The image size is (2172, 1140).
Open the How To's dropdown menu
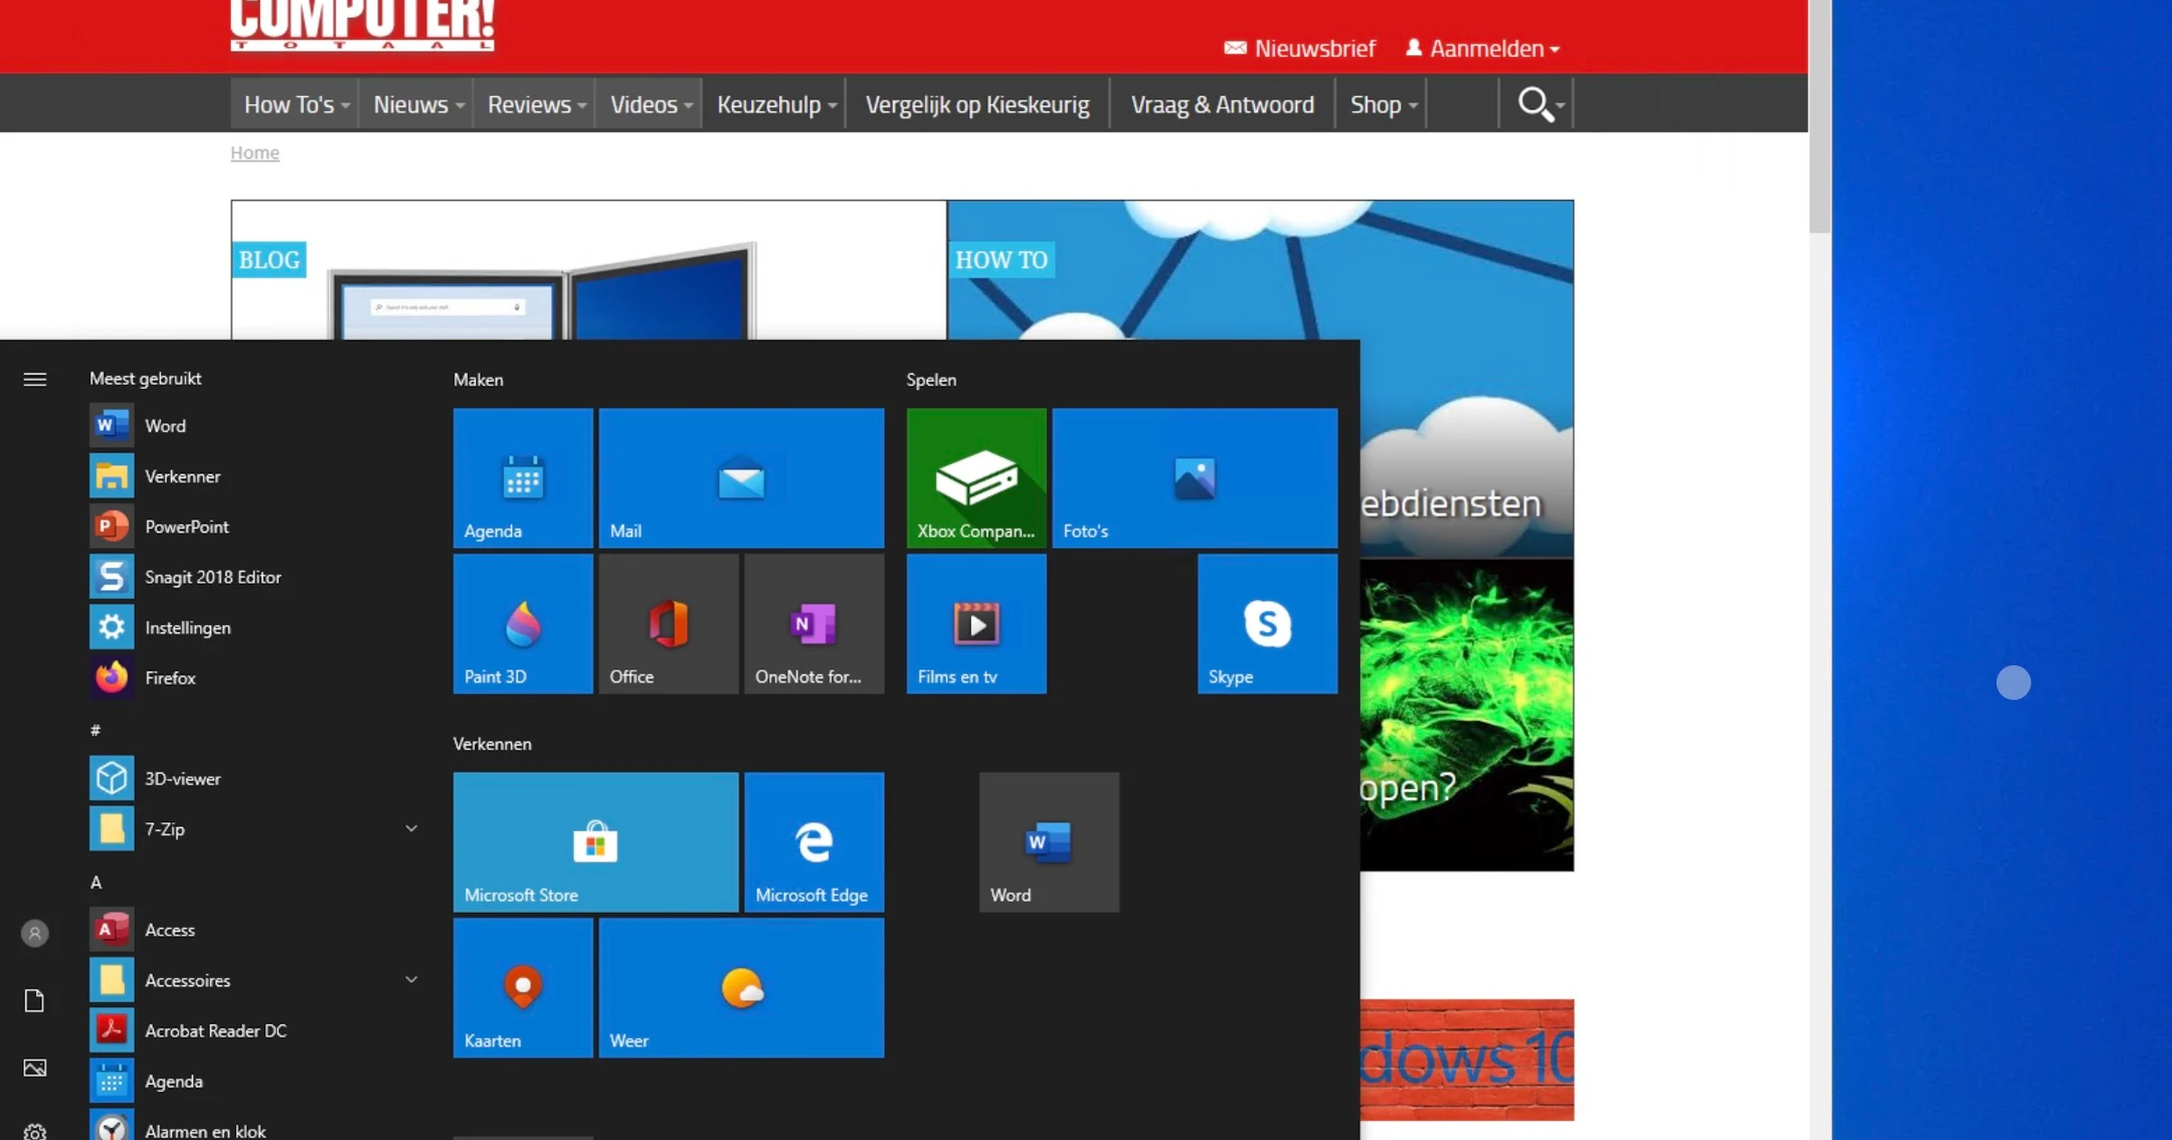point(295,104)
